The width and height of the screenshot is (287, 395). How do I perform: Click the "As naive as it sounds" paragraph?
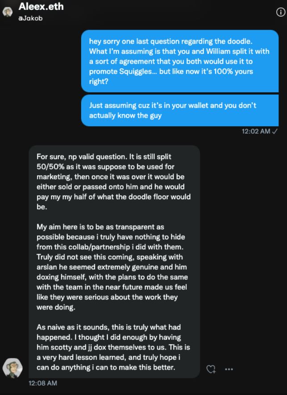113,347
